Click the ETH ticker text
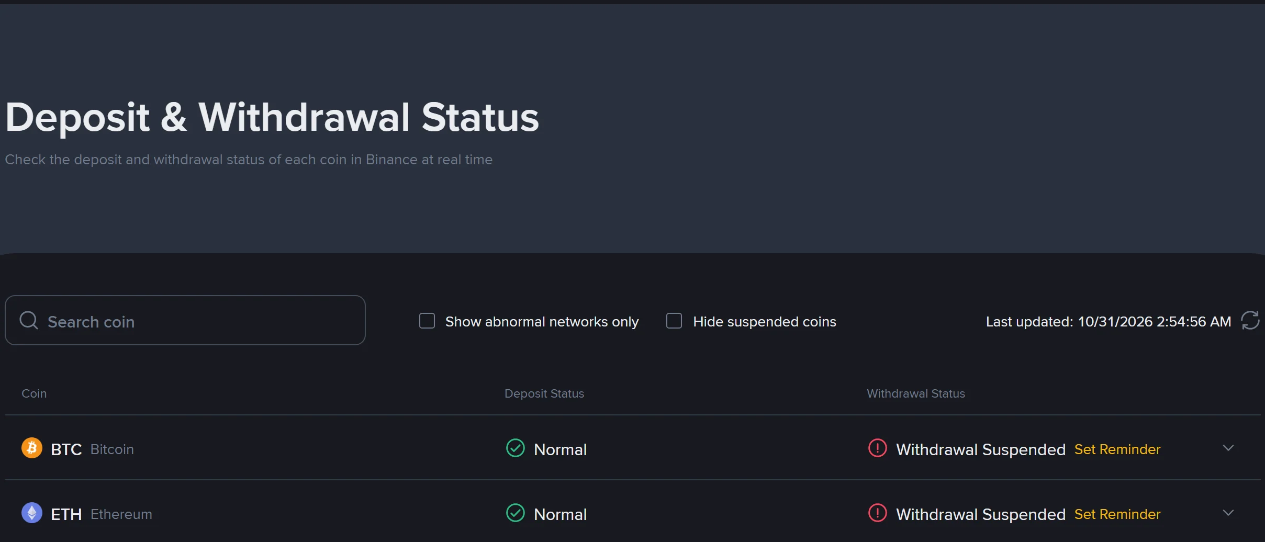This screenshot has width=1265, height=542. click(x=66, y=514)
